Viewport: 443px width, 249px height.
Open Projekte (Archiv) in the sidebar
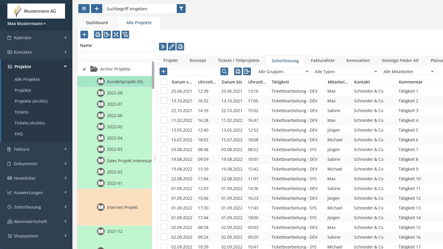[31, 101]
